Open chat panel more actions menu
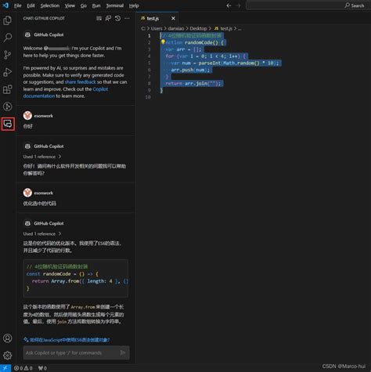Image resolution: width=371 pixels, height=372 pixels. (127, 18)
